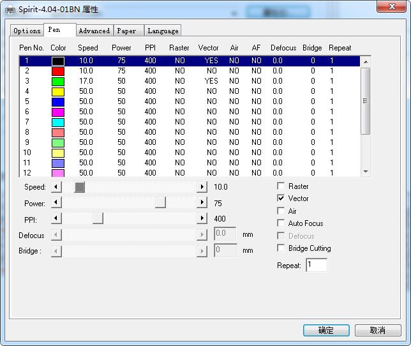Toggle the Auto Focus checkbox
Image resolution: width=411 pixels, height=346 pixels.
(281, 223)
